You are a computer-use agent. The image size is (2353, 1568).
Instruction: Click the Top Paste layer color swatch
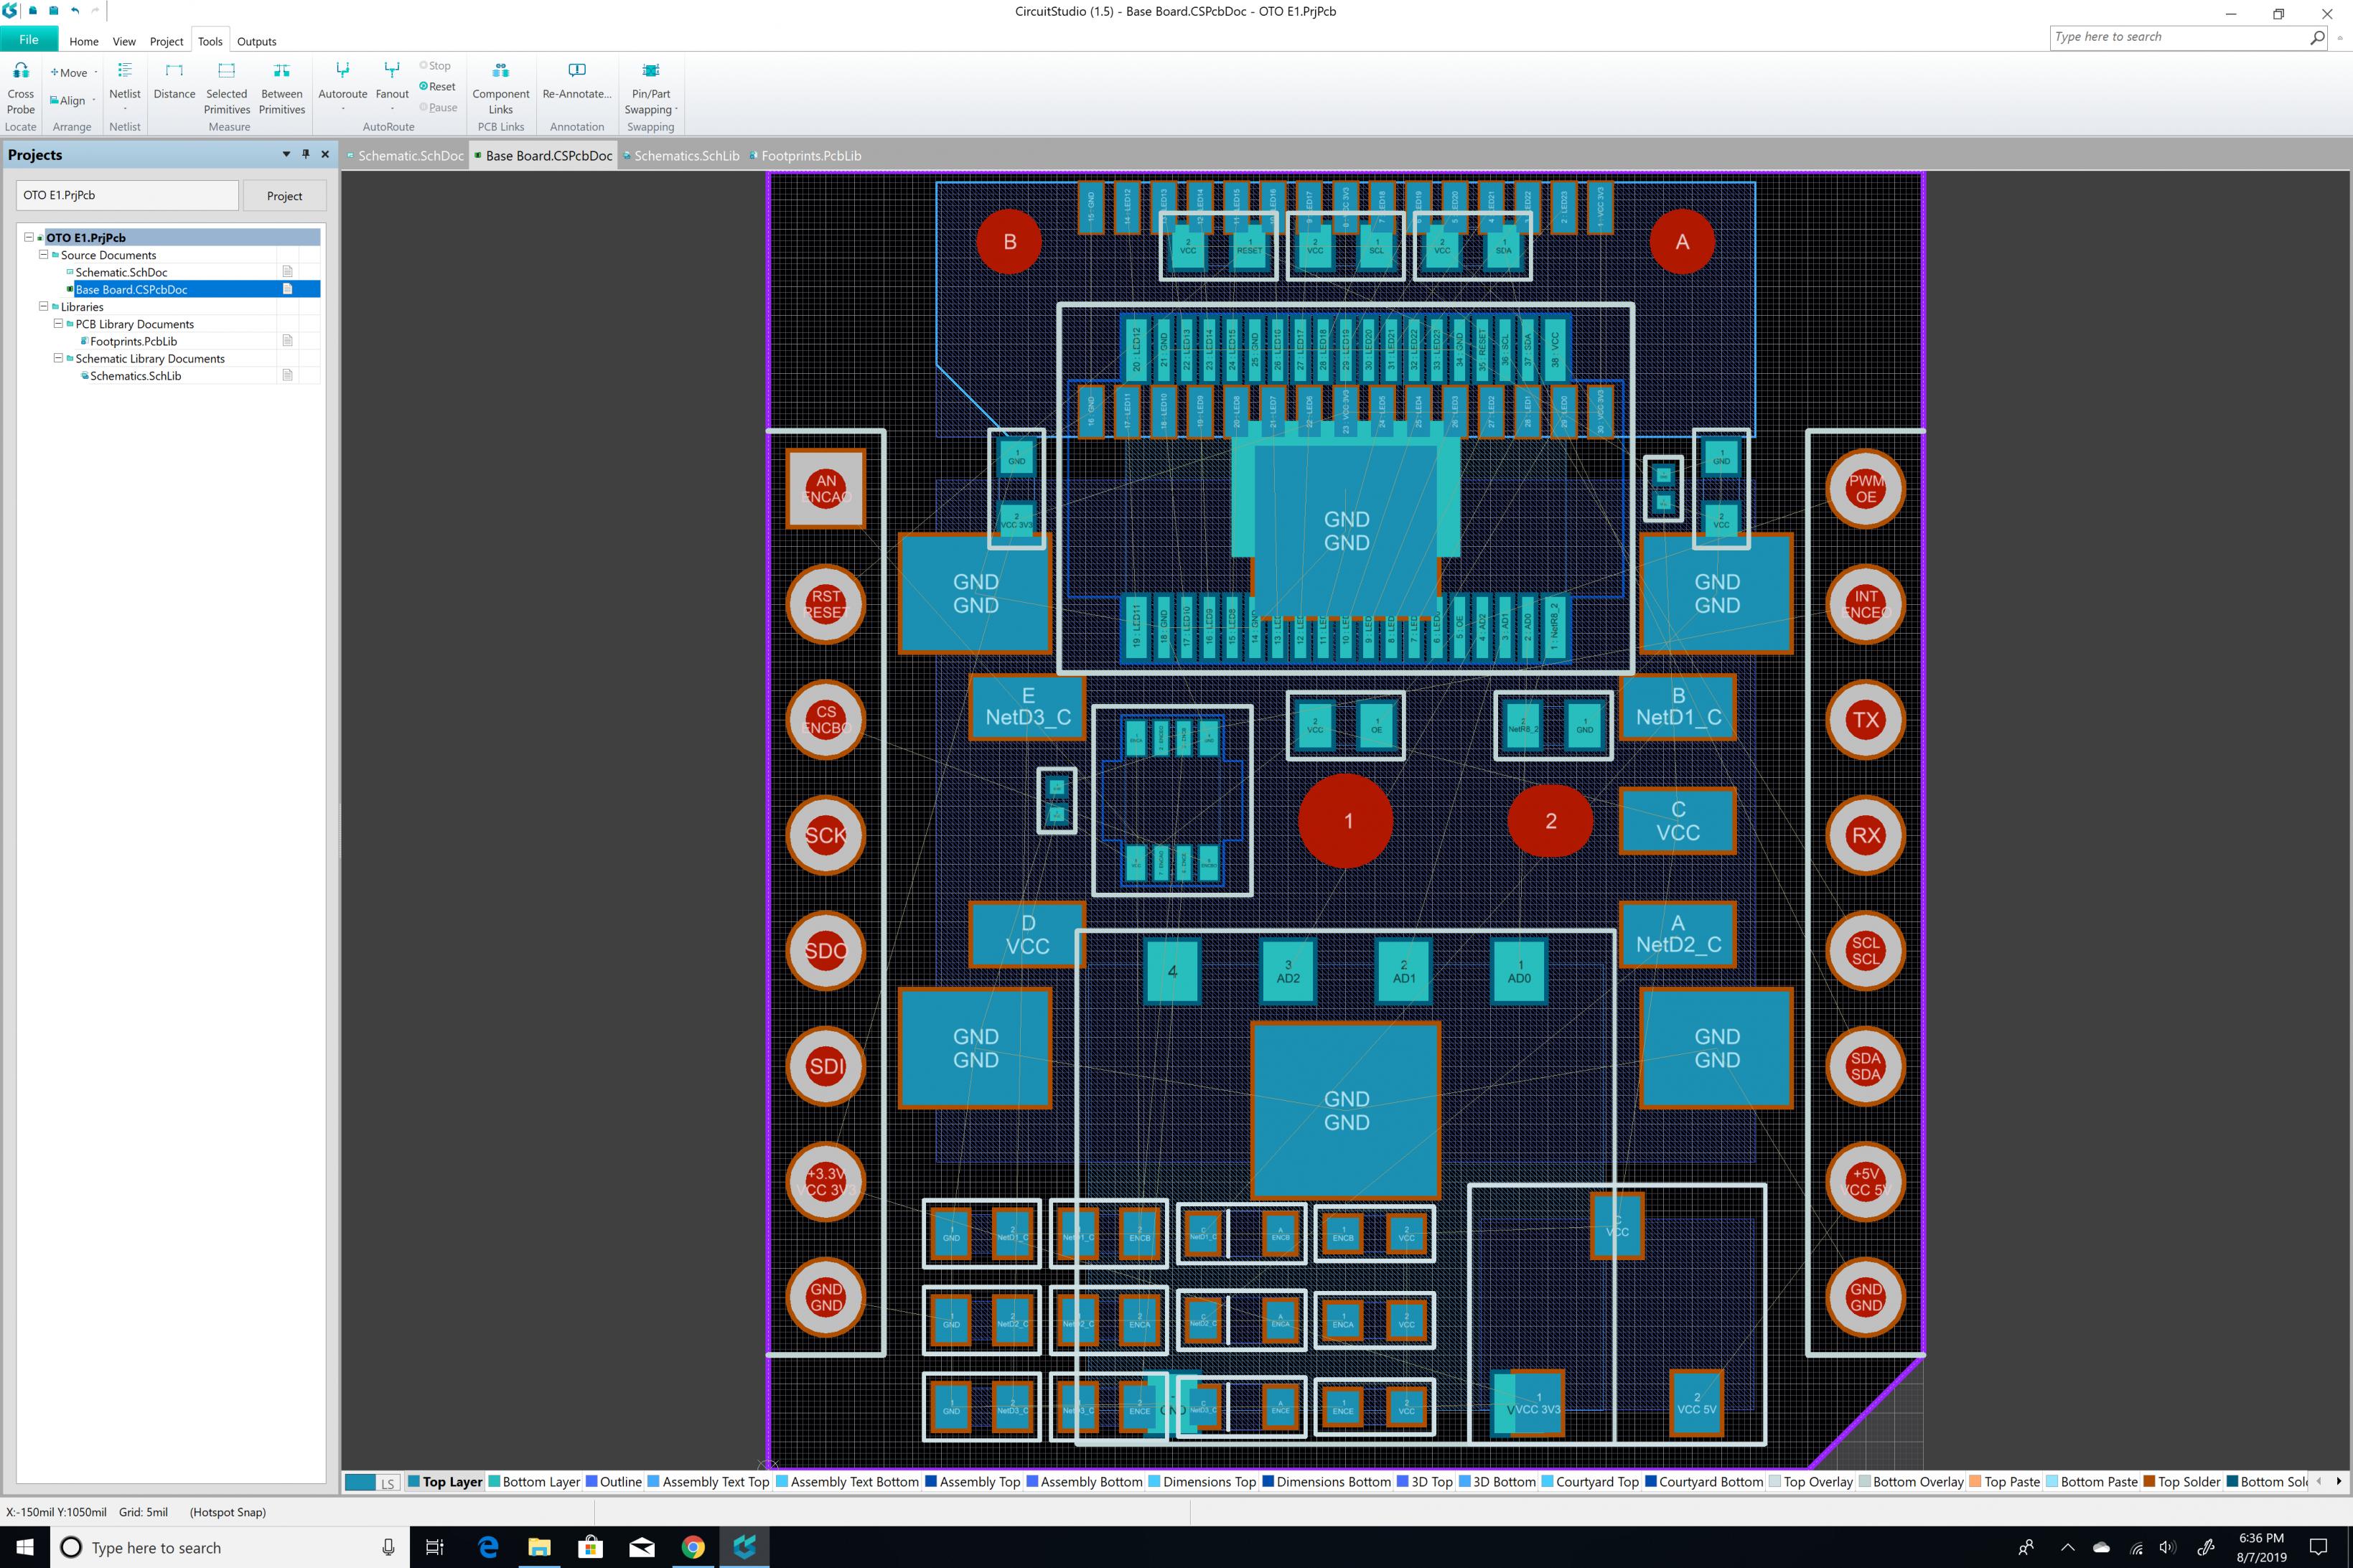[x=1975, y=1482]
